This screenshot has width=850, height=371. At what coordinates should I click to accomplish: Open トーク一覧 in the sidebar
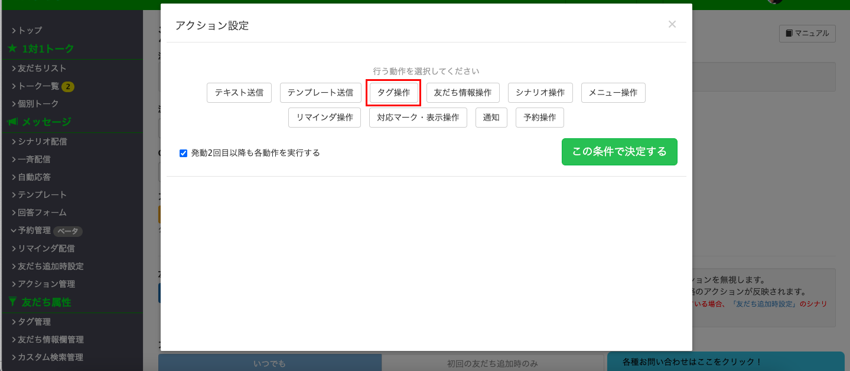pyautogui.click(x=38, y=86)
